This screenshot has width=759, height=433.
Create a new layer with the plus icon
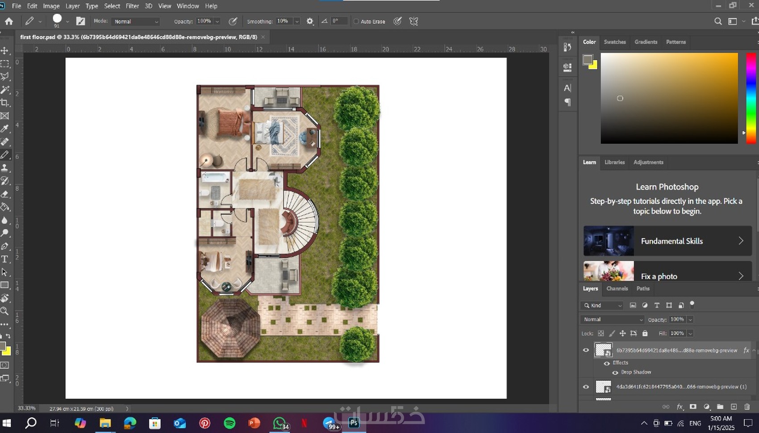point(734,407)
